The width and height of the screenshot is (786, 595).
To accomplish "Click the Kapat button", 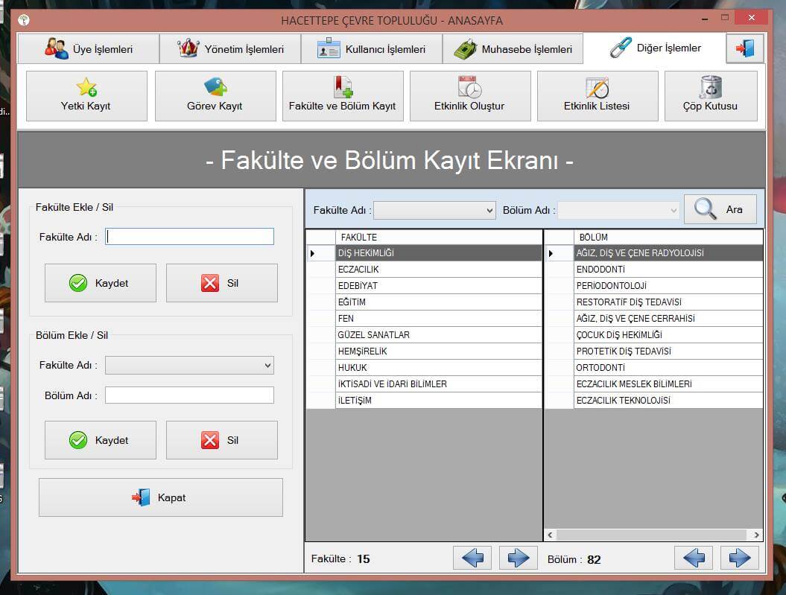I will pyautogui.click(x=161, y=497).
